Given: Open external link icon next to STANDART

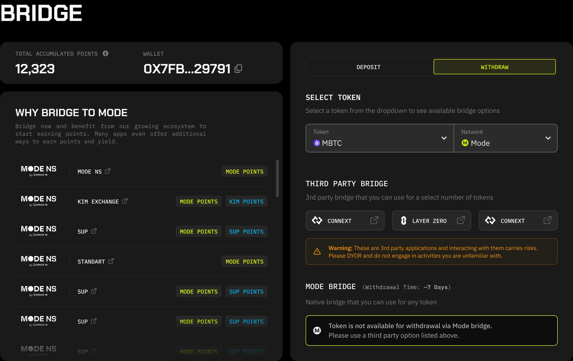Looking at the screenshot, I should [111, 261].
